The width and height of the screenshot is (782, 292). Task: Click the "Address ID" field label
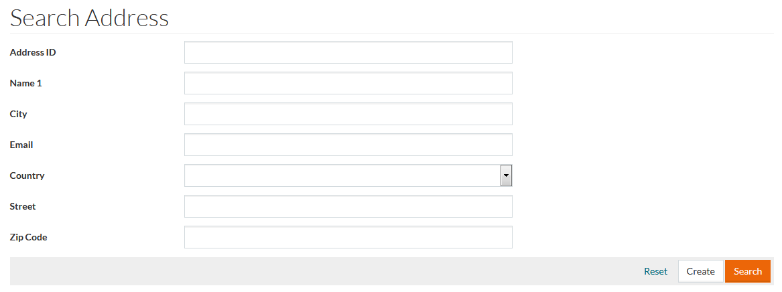click(x=33, y=52)
